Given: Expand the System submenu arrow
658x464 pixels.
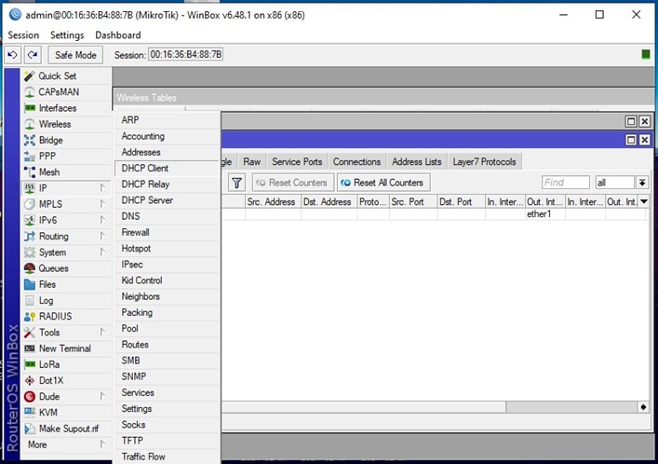Looking at the screenshot, I should coord(102,252).
